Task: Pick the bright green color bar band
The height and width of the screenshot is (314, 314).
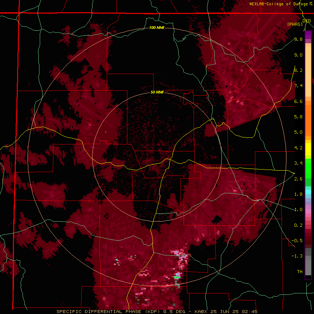Action: (x=308, y=168)
